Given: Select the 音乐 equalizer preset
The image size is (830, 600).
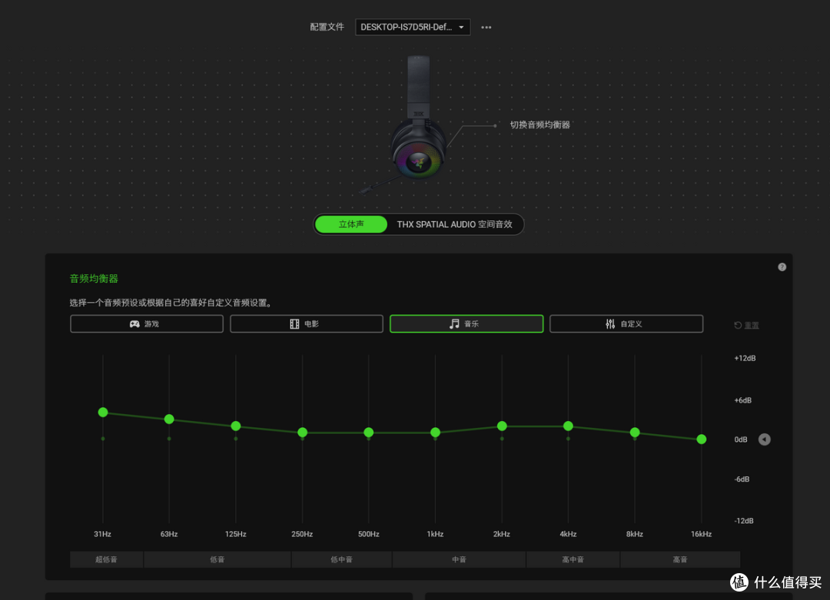Looking at the screenshot, I should click(x=466, y=323).
